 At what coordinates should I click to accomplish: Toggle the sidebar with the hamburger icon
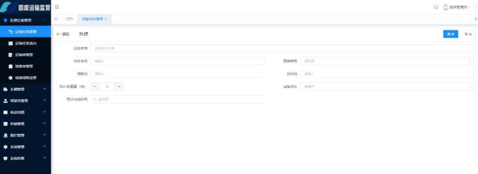point(57,7)
